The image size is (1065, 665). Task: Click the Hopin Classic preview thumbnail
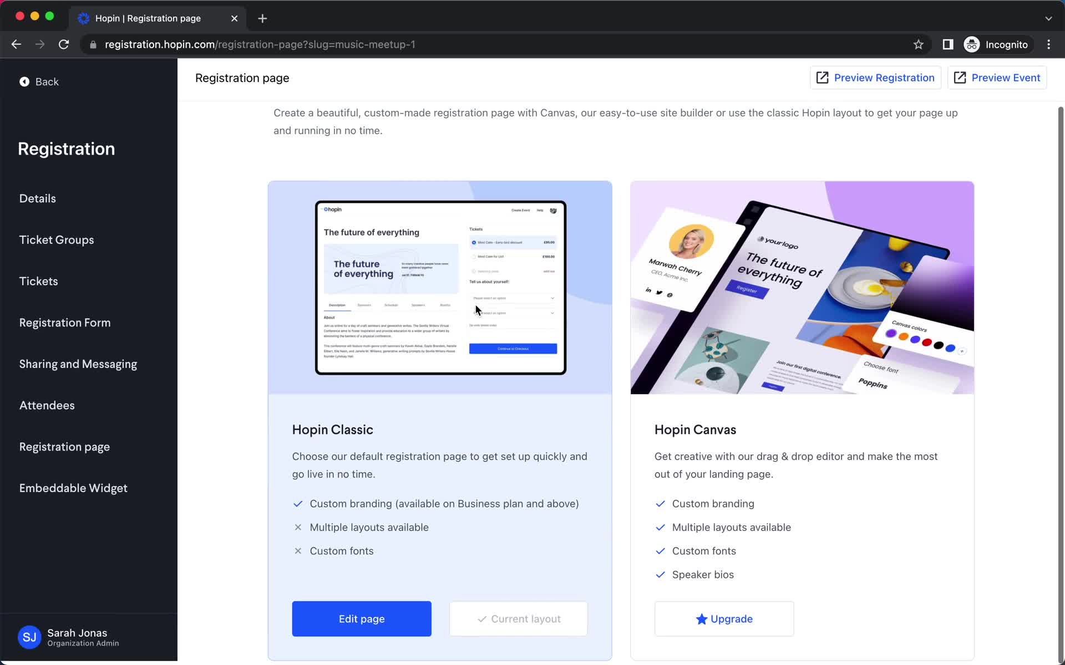[x=440, y=288]
